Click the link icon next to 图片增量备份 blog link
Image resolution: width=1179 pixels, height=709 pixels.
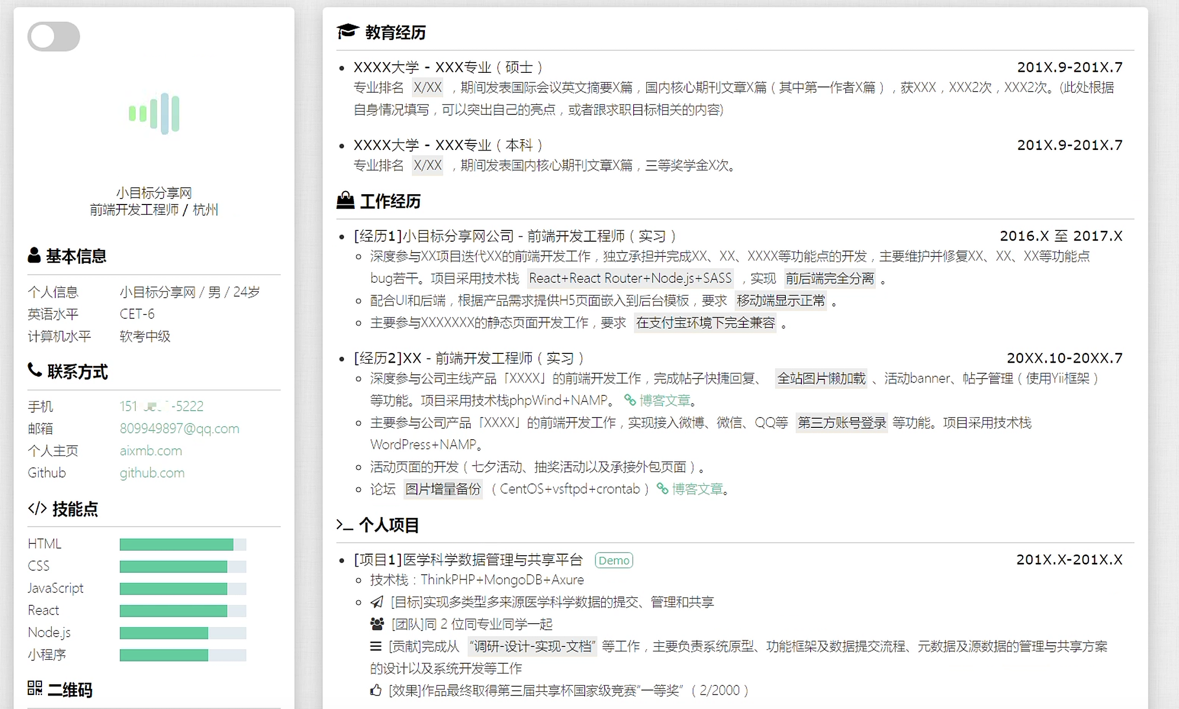pos(662,489)
